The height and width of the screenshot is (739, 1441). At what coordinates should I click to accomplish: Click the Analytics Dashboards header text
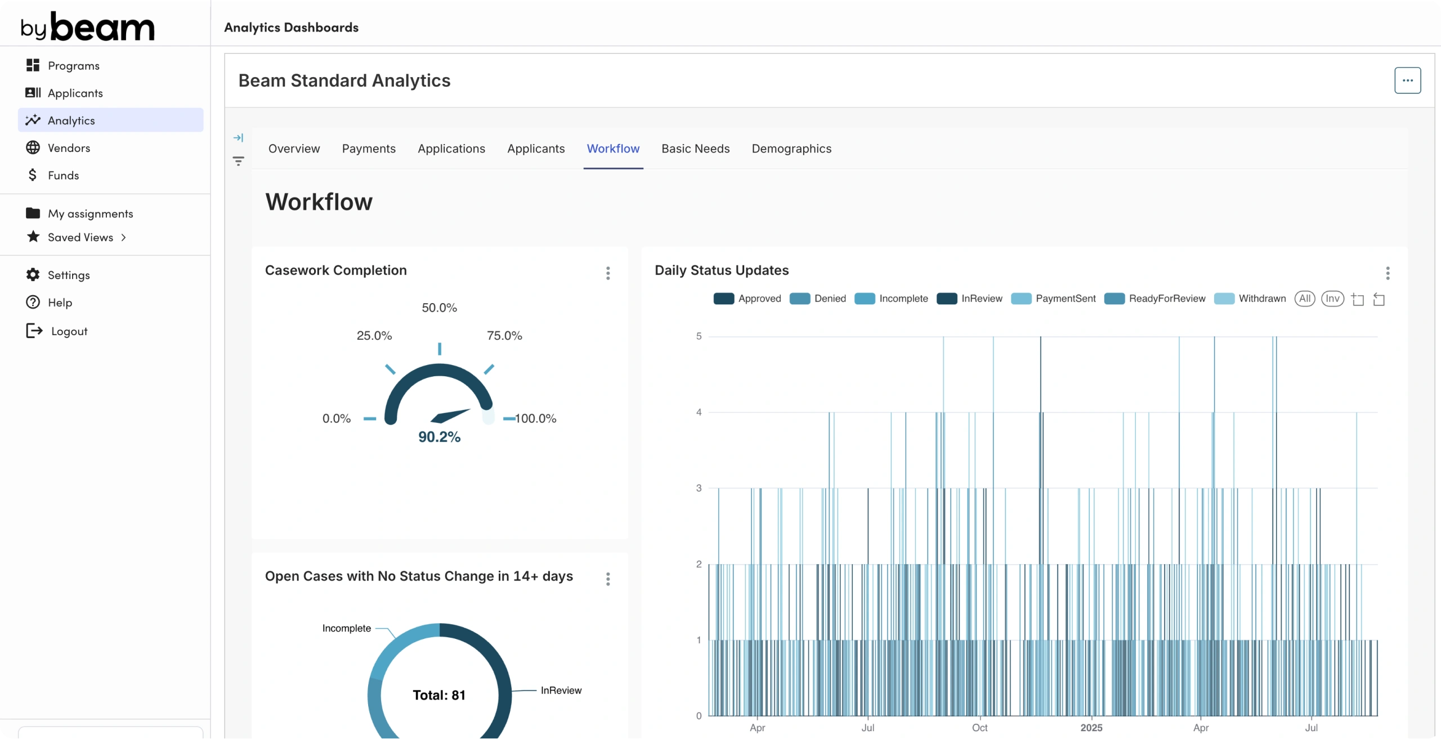pyautogui.click(x=291, y=27)
